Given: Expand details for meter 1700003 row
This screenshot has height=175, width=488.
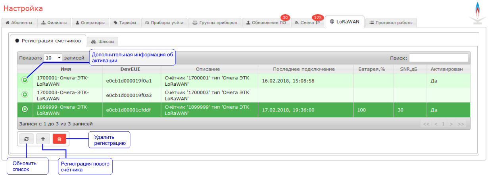Looking at the screenshot, I should [25, 94].
